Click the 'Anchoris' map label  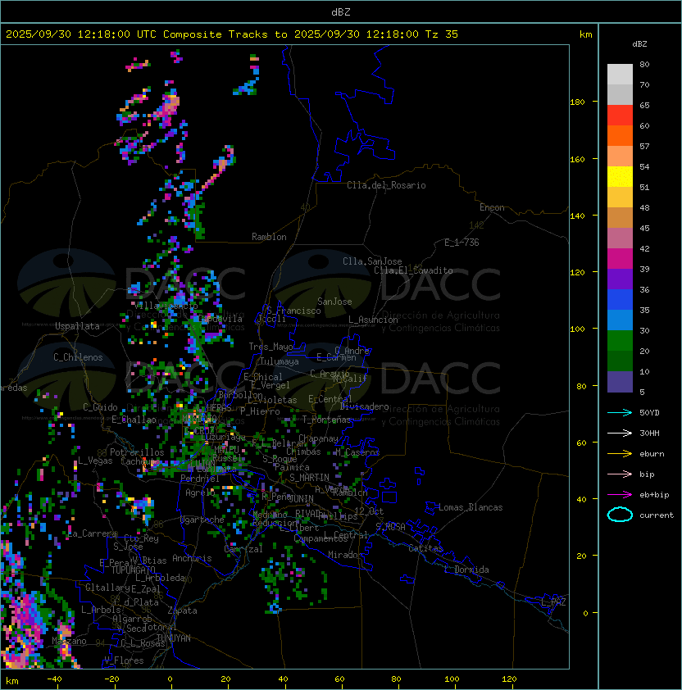[x=192, y=558]
